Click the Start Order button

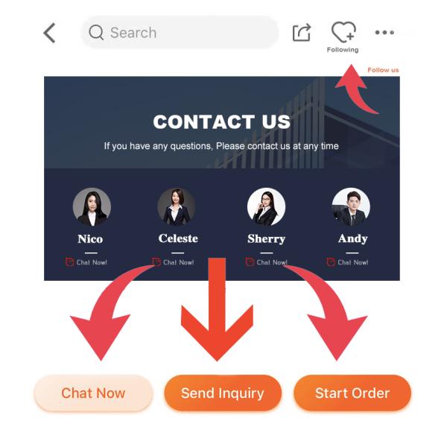coord(352,393)
